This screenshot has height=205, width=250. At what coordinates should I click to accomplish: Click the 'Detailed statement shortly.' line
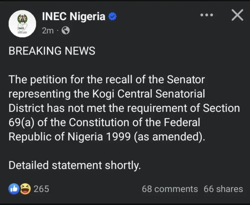[x=74, y=165]
